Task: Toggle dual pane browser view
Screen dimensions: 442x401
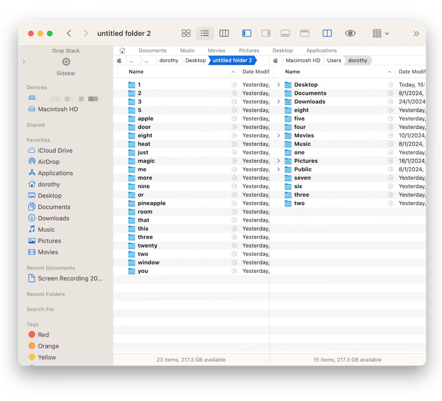Action: coord(327,33)
